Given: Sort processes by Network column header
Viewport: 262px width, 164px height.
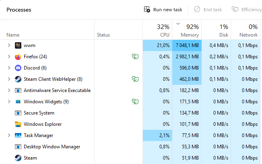Looking at the screenshot, I should coord(245,30).
